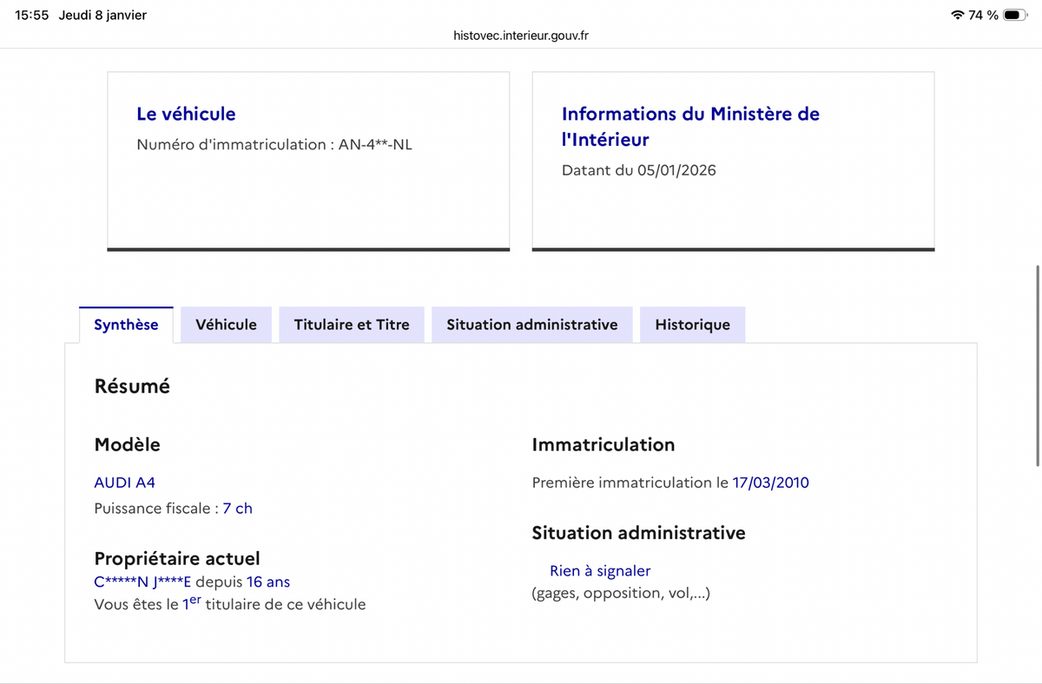Click the AUDI A4 model text

pos(124,483)
